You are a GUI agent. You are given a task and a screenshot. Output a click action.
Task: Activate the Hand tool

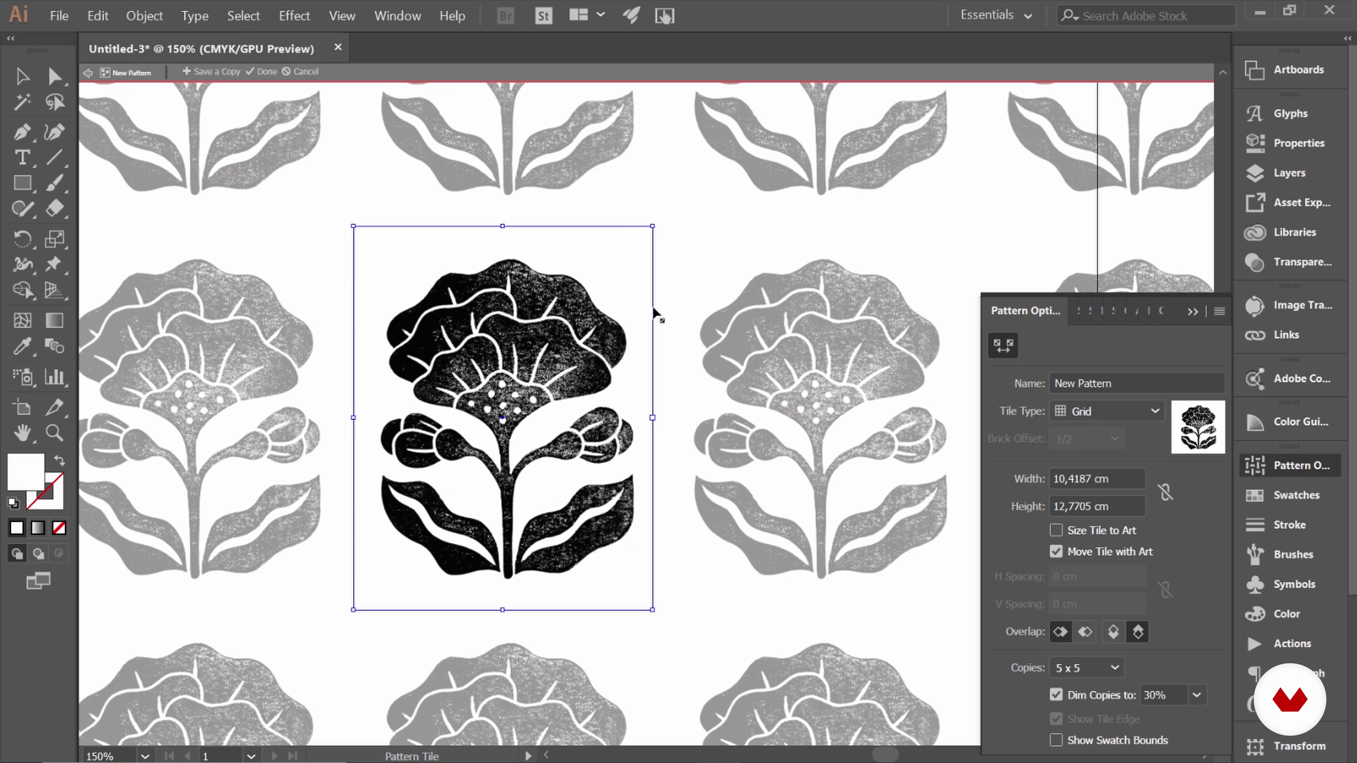tap(22, 433)
